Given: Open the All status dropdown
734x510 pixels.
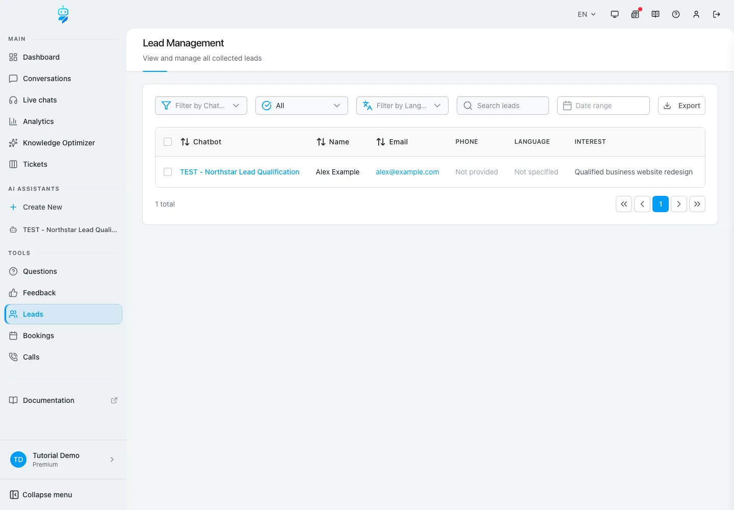Looking at the screenshot, I should (302, 106).
